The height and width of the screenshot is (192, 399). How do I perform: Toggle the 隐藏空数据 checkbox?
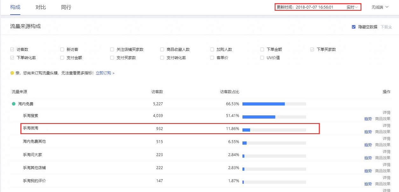coord(353,27)
